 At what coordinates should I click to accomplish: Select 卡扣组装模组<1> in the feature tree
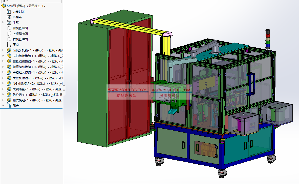click(35, 56)
